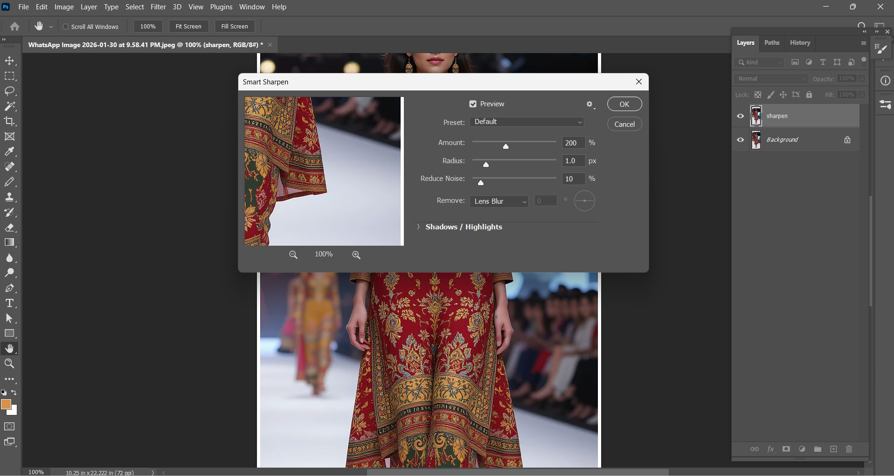Click the zoom in magnifier under preview
894x476 pixels.
click(356, 255)
